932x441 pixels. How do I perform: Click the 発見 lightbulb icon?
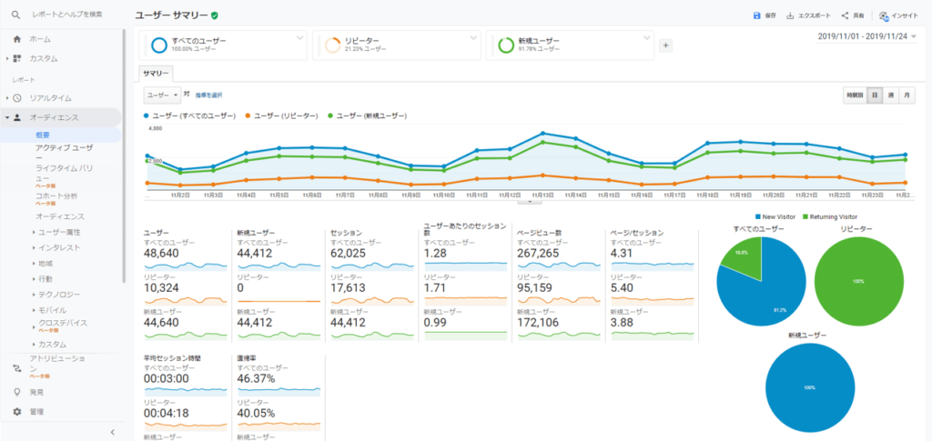(16, 392)
